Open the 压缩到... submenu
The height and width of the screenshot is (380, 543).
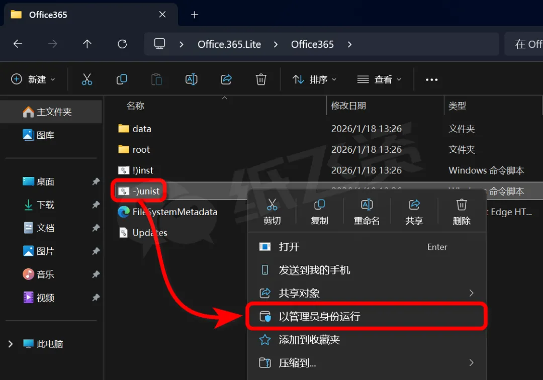(x=367, y=363)
